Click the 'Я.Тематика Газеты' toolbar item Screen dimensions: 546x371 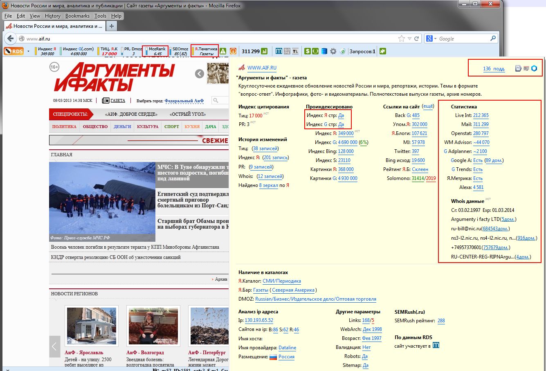pos(204,51)
